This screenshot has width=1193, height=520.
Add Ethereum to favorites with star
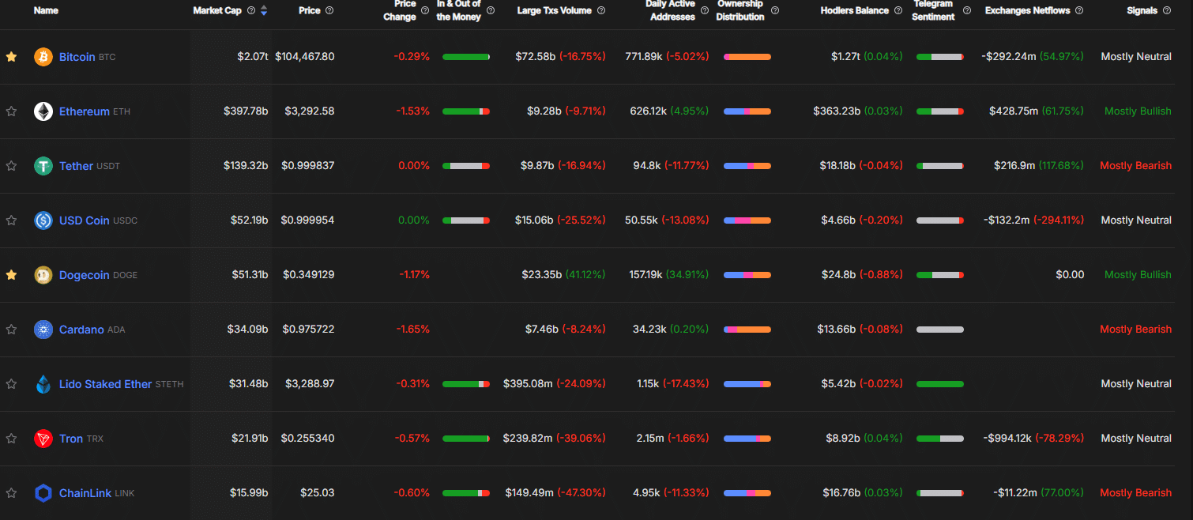(x=11, y=111)
